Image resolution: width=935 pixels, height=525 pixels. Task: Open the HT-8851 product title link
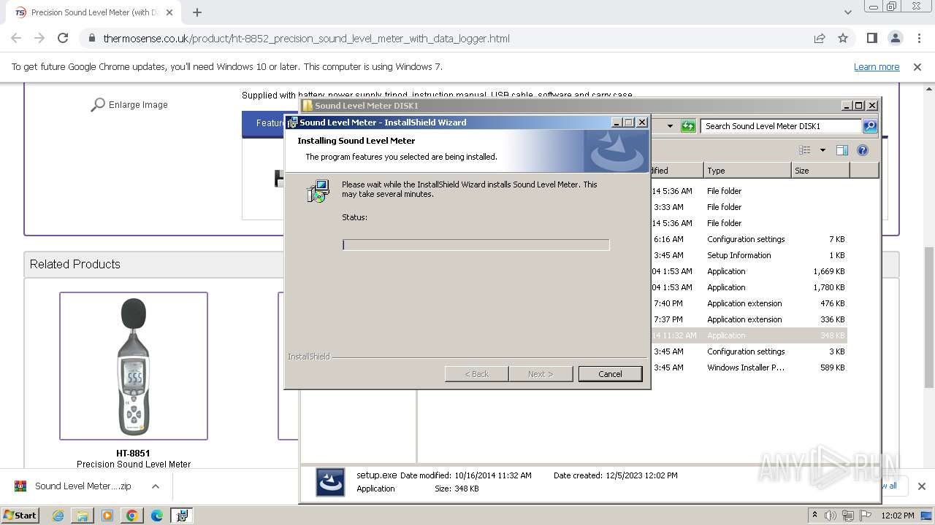click(133, 454)
